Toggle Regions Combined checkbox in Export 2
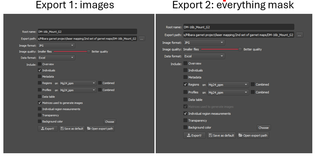 [x=253, y=84]
